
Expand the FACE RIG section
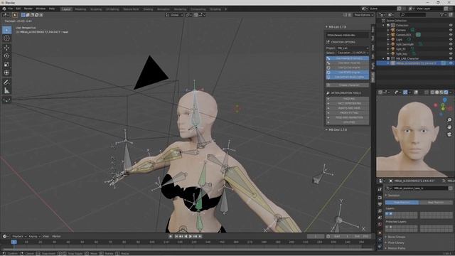[348, 99]
